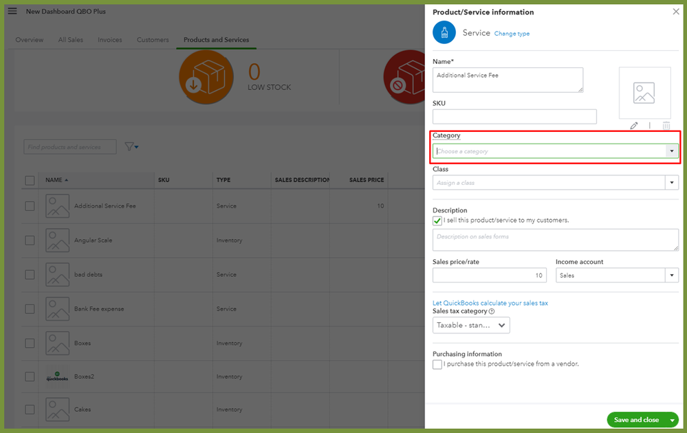Sort by the NAME column header
687x433 pixels.
click(x=56, y=180)
